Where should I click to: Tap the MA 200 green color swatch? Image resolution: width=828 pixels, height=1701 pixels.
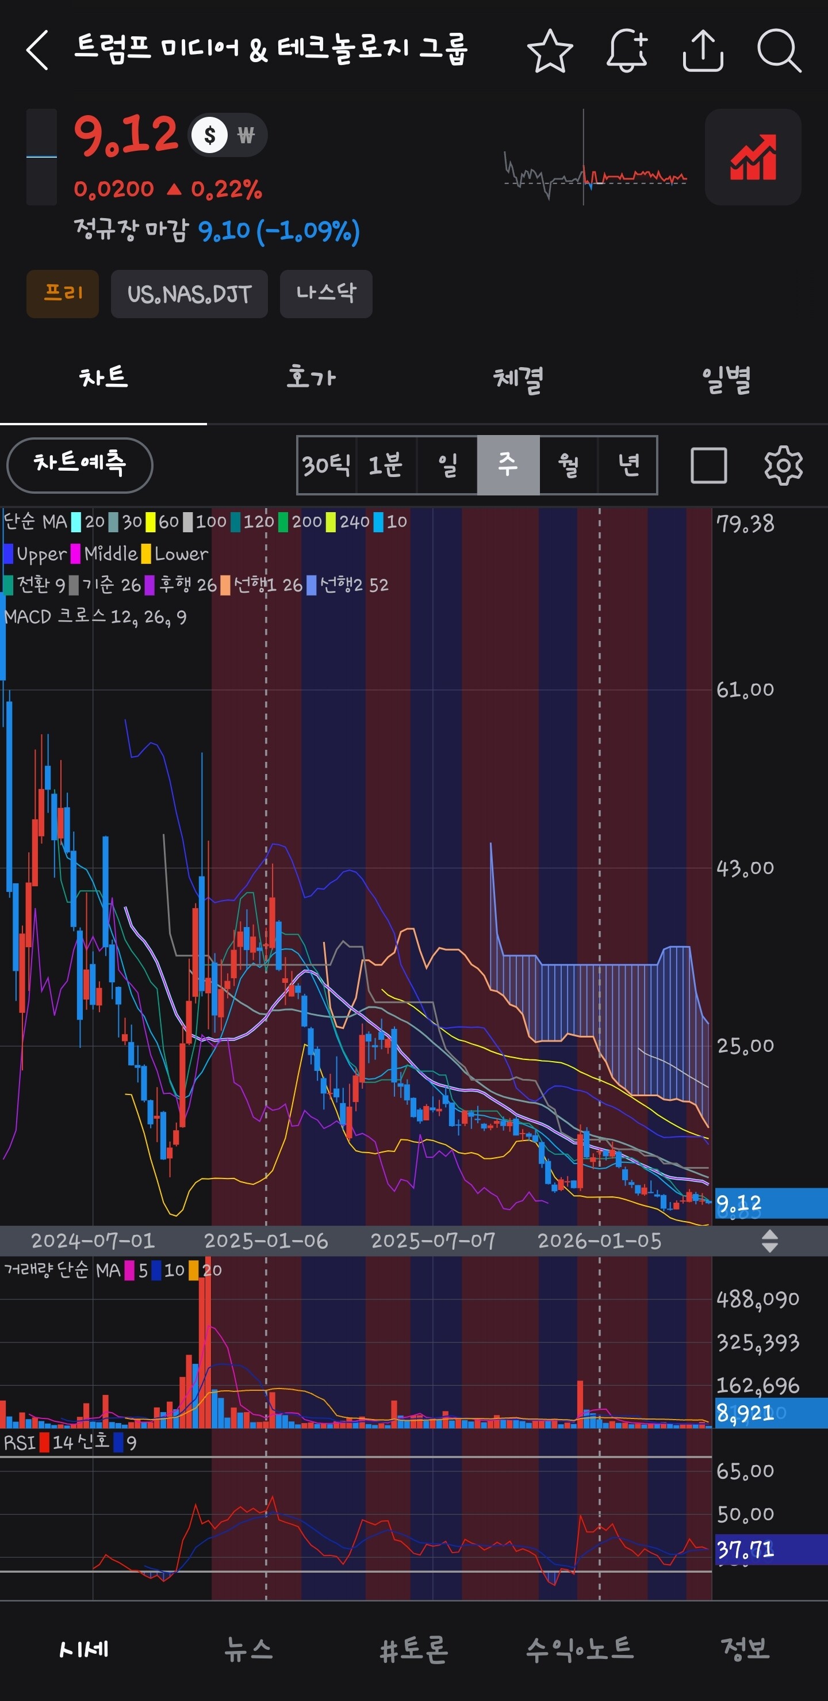click(x=283, y=522)
